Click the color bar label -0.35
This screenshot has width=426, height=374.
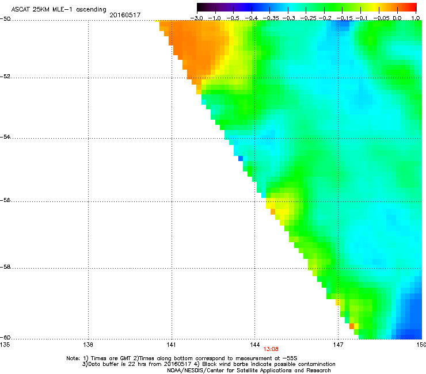[271, 18]
